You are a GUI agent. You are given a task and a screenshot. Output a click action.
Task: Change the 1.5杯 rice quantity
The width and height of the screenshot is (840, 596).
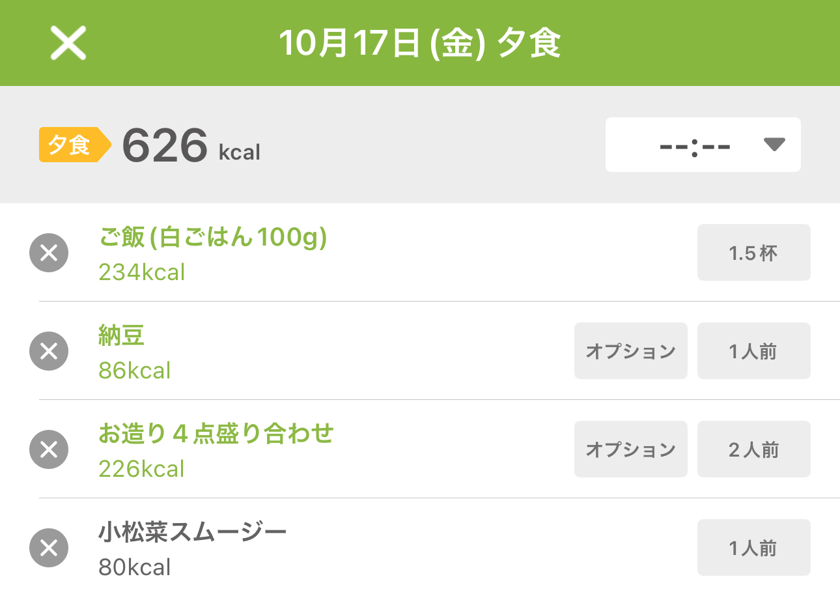click(753, 253)
